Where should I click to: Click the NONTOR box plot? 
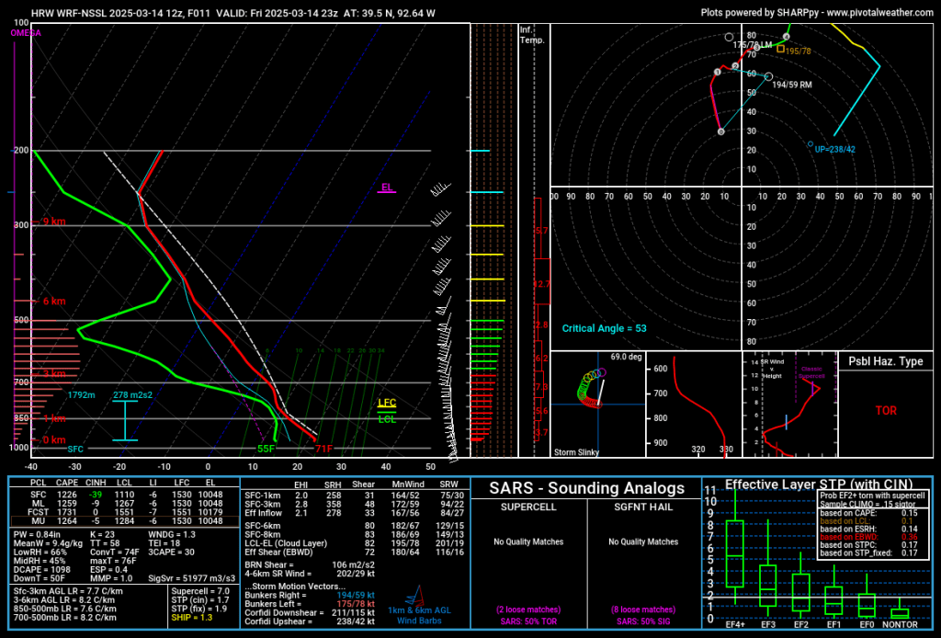pyautogui.click(x=900, y=612)
